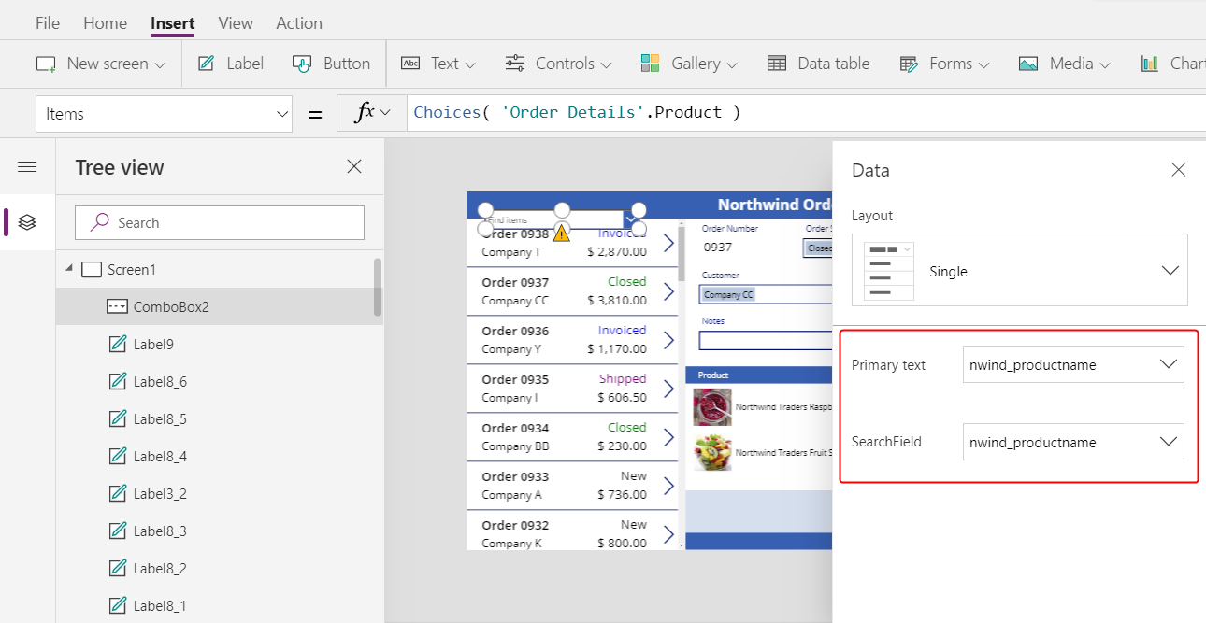This screenshot has height=623, width=1206.
Task: Click the warning icon on the combo box
Action: click(x=561, y=233)
